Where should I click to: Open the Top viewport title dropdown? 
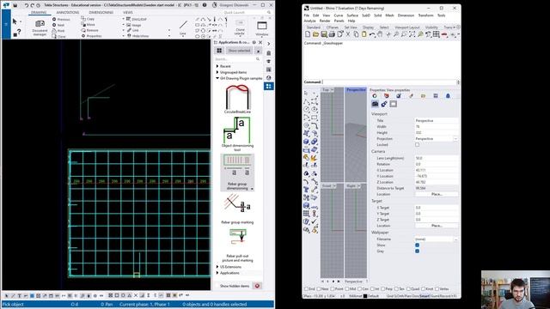click(x=333, y=90)
